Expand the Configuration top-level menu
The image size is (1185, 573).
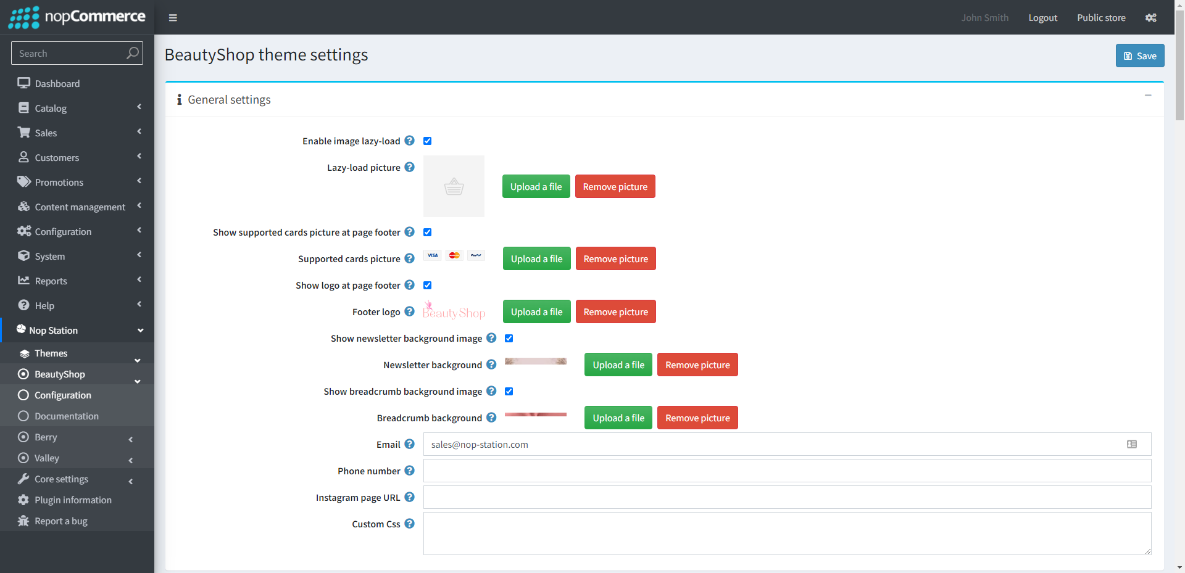(x=77, y=231)
